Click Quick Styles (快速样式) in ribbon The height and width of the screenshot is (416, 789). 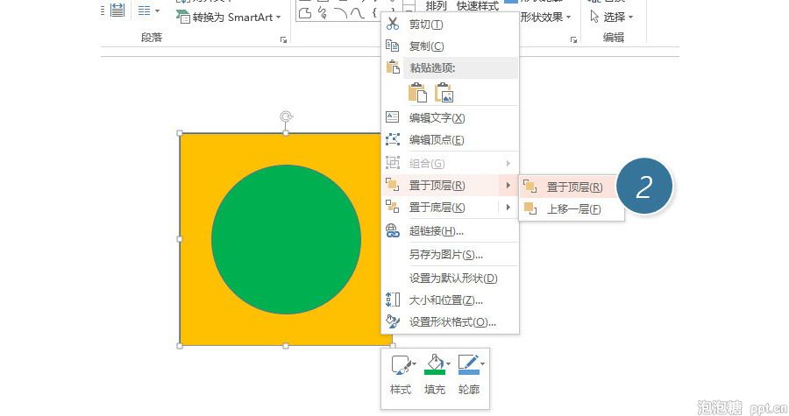pyautogui.click(x=478, y=6)
